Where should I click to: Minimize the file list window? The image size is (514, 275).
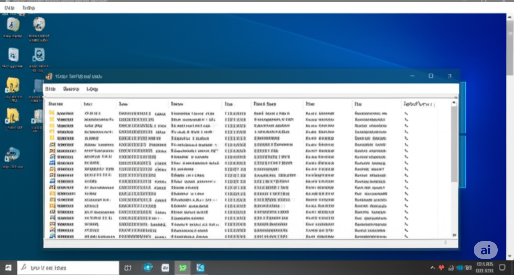(413, 76)
